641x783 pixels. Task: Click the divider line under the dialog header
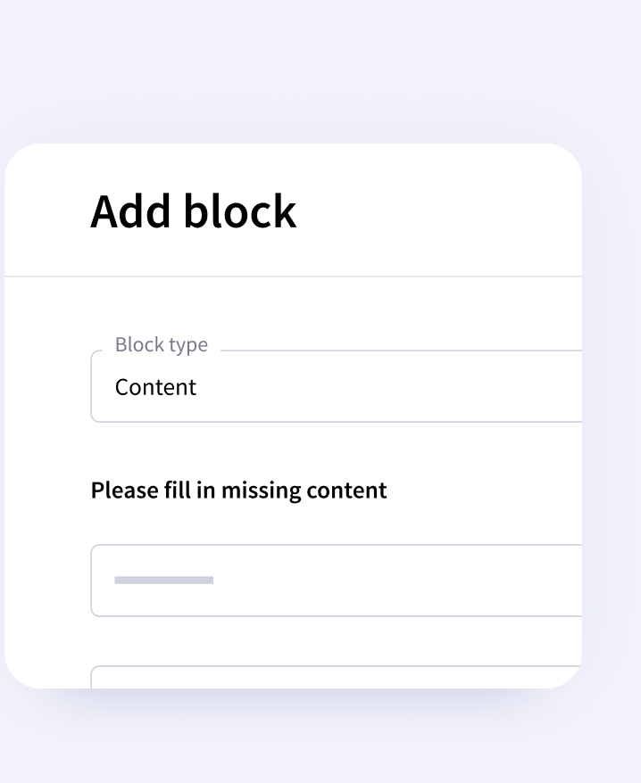click(295, 276)
